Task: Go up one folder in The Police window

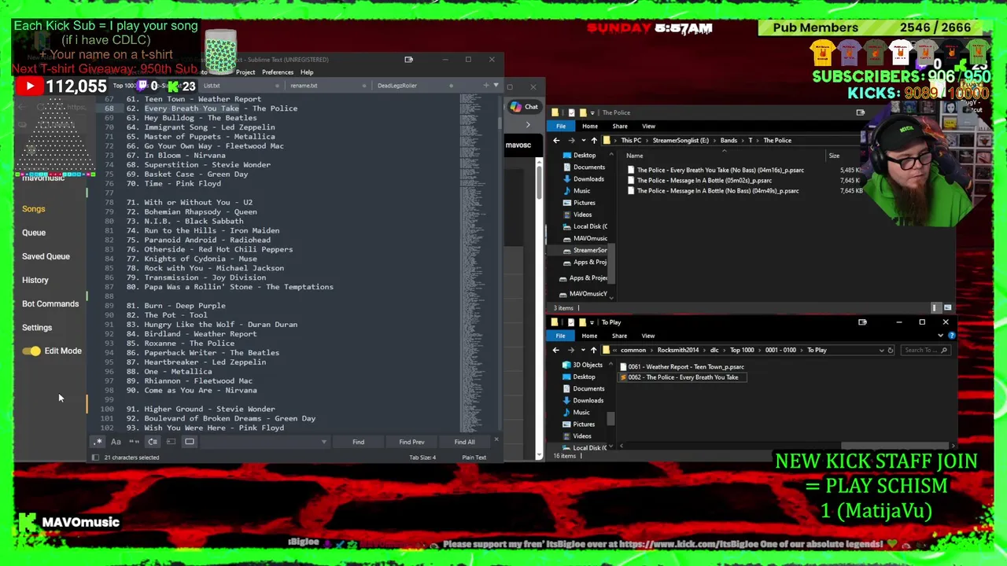Action: click(x=593, y=141)
